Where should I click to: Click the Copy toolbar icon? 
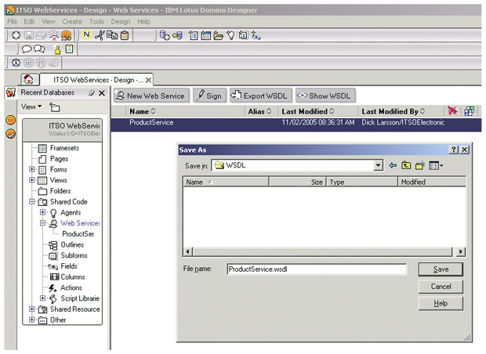pyautogui.click(x=112, y=35)
